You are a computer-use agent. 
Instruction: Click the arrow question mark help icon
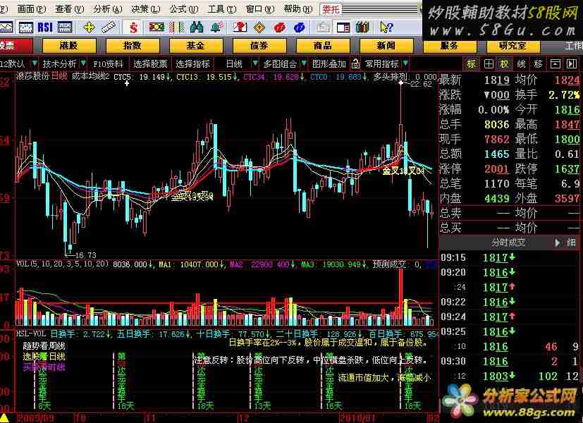(387, 27)
